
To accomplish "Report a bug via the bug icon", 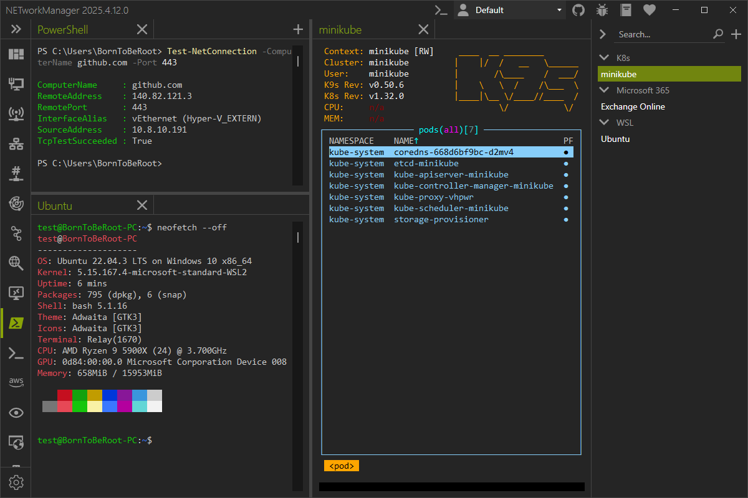I will coord(602,10).
